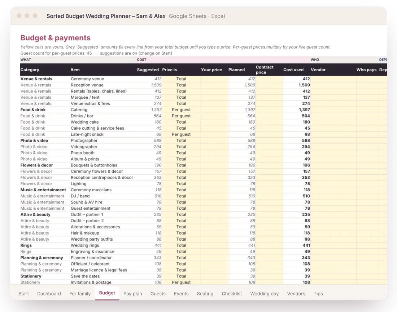Click the bold Attire & beauty category cell

(x=35, y=214)
